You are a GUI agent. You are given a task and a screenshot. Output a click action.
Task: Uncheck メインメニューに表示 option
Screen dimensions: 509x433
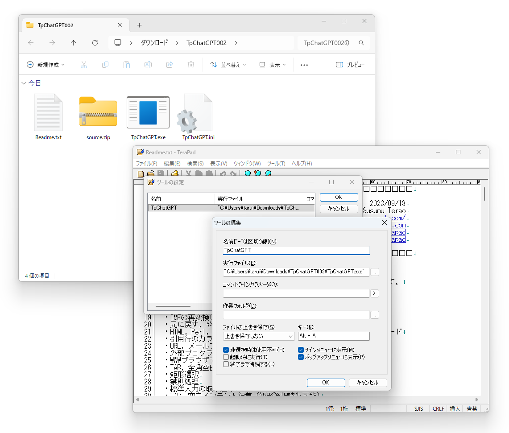301,350
